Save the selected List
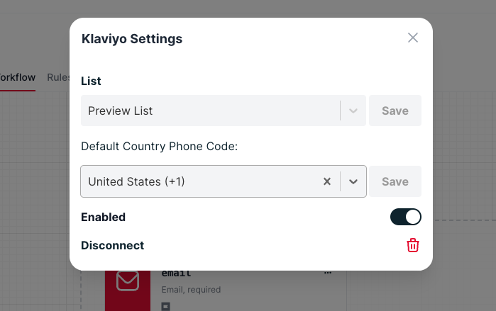 (x=395, y=111)
